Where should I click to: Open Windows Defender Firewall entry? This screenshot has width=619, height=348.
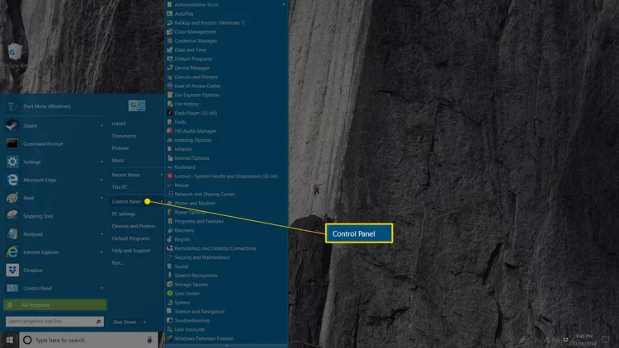(x=203, y=338)
